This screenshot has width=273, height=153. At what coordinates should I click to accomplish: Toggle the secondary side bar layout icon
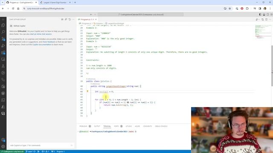(x=267, y=14)
